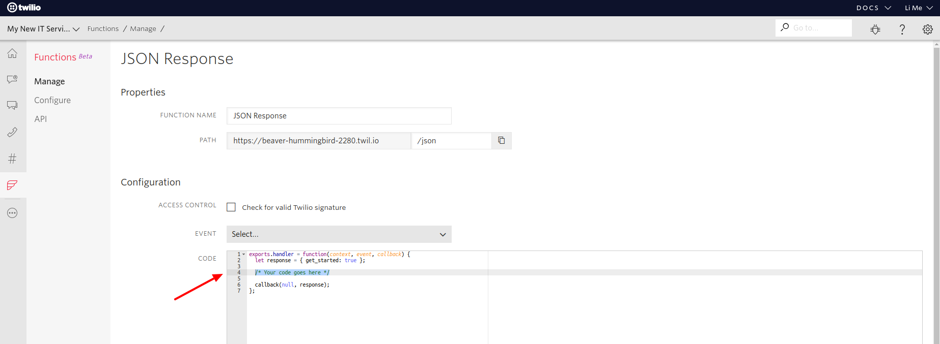Open the Programmable Chat sidebar icon

12,79
